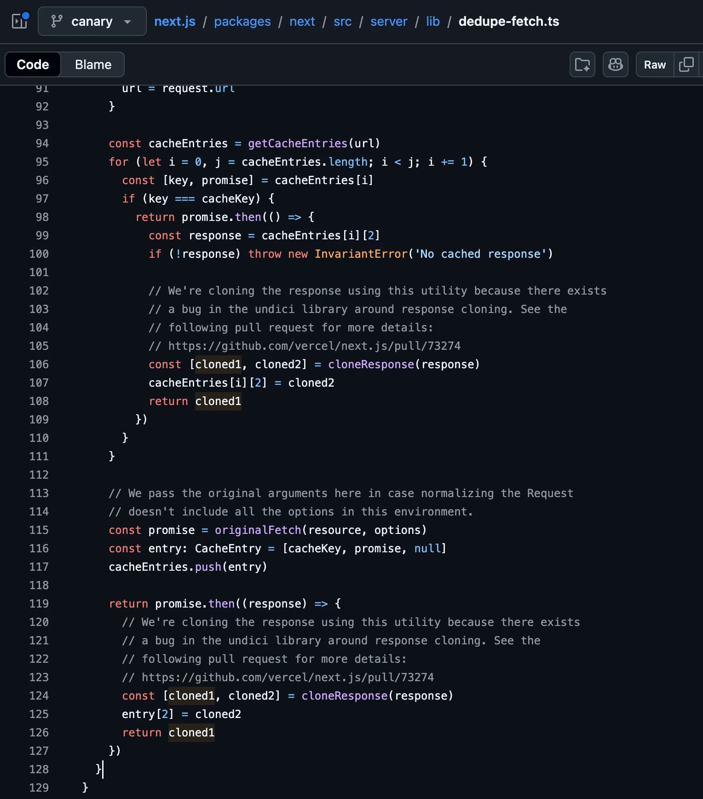The height and width of the screenshot is (799, 703).
Task: Click the dropdown caret next to canary
Action: 127,22
